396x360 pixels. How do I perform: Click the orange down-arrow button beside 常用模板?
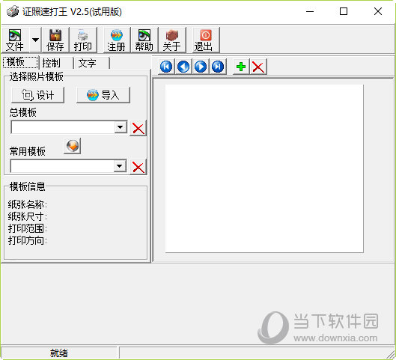pyautogui.click(x=73, y=146)
